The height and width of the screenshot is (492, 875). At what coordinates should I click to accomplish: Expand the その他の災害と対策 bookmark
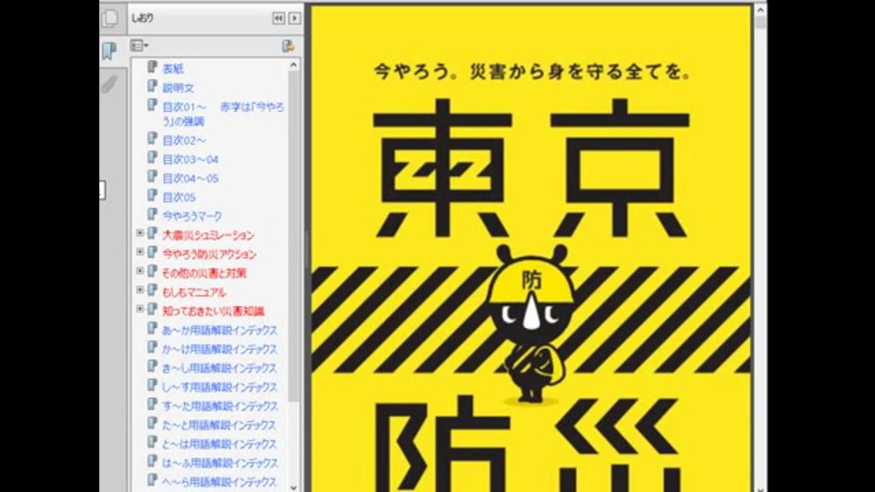[x=140, y=271]
